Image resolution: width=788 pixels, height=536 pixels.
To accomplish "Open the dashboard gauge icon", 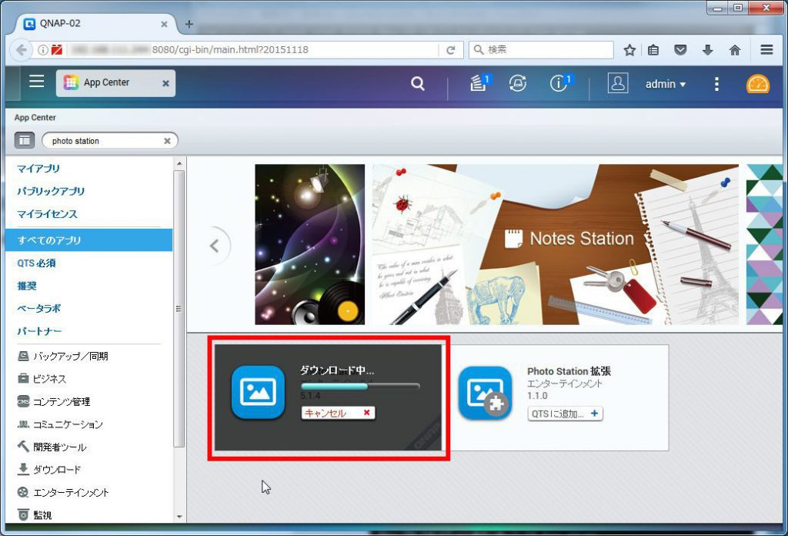I will (757, 83).
